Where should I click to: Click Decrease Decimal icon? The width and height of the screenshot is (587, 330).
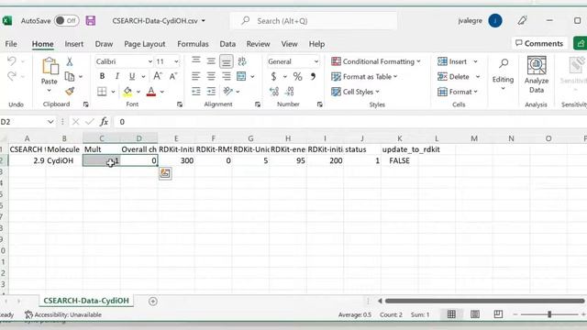click(290, 92)
